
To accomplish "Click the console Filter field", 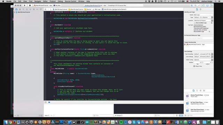I will (164, 116).
